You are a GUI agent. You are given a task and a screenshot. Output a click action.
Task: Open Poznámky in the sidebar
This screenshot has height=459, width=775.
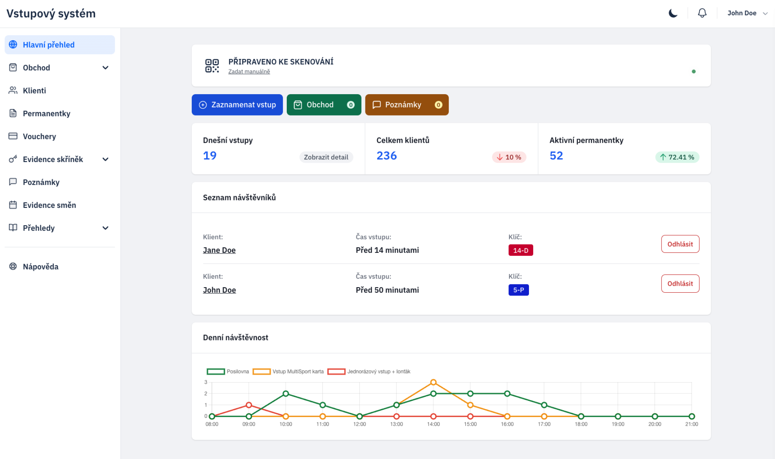41,182
